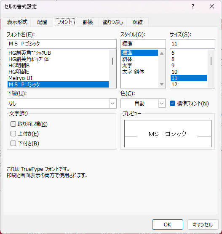This screenshot has height=234, width=222.
Task: Click the サイズ input field
Action: [193, 44]
